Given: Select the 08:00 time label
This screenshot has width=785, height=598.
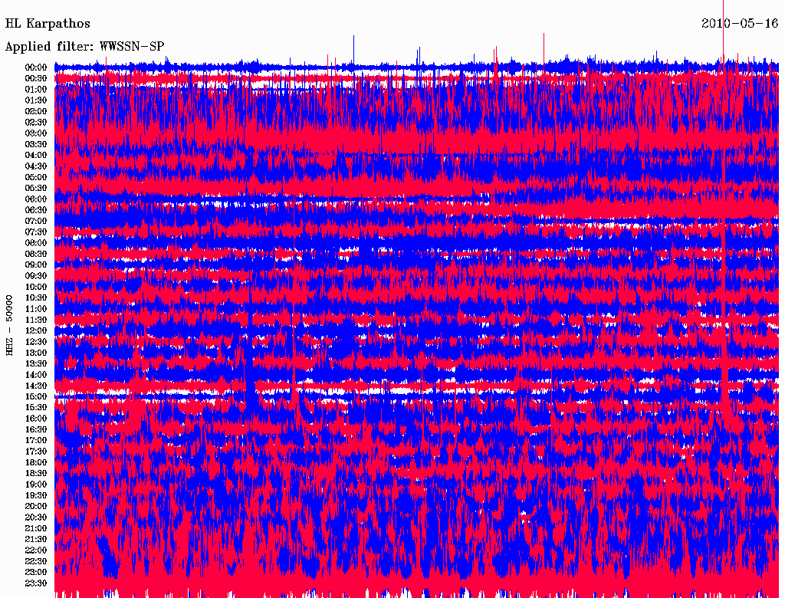Looking at the screenshot, I should (36, 243).
